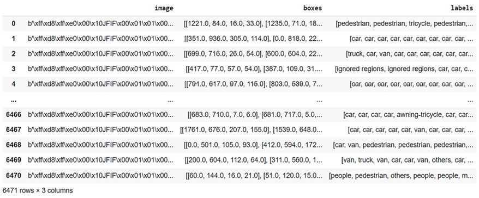Click boxes cell starting with 1761.0
The width and height of the screenshot is (479, 198).
(252, 130)
